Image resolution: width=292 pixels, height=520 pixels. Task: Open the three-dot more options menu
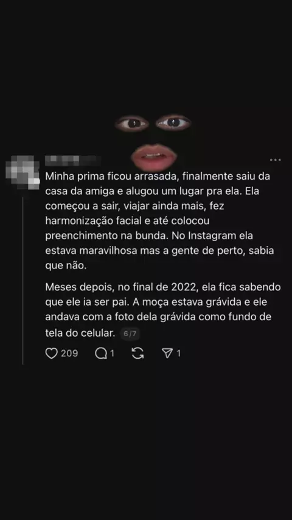coord(275,160)
